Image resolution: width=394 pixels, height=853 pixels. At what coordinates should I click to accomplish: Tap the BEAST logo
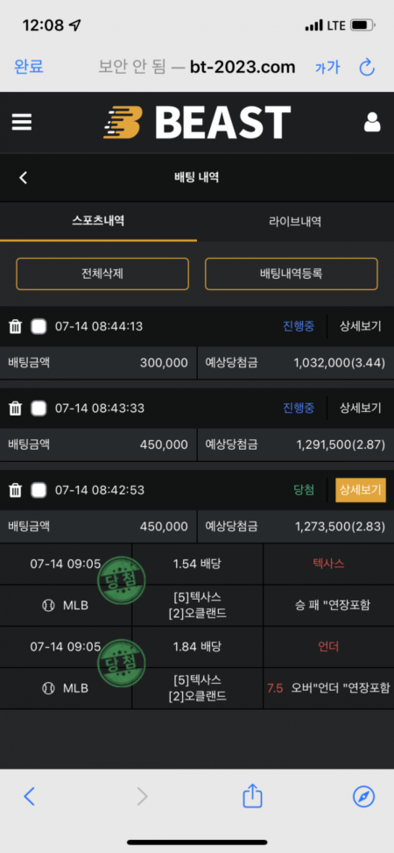point(197,123)
